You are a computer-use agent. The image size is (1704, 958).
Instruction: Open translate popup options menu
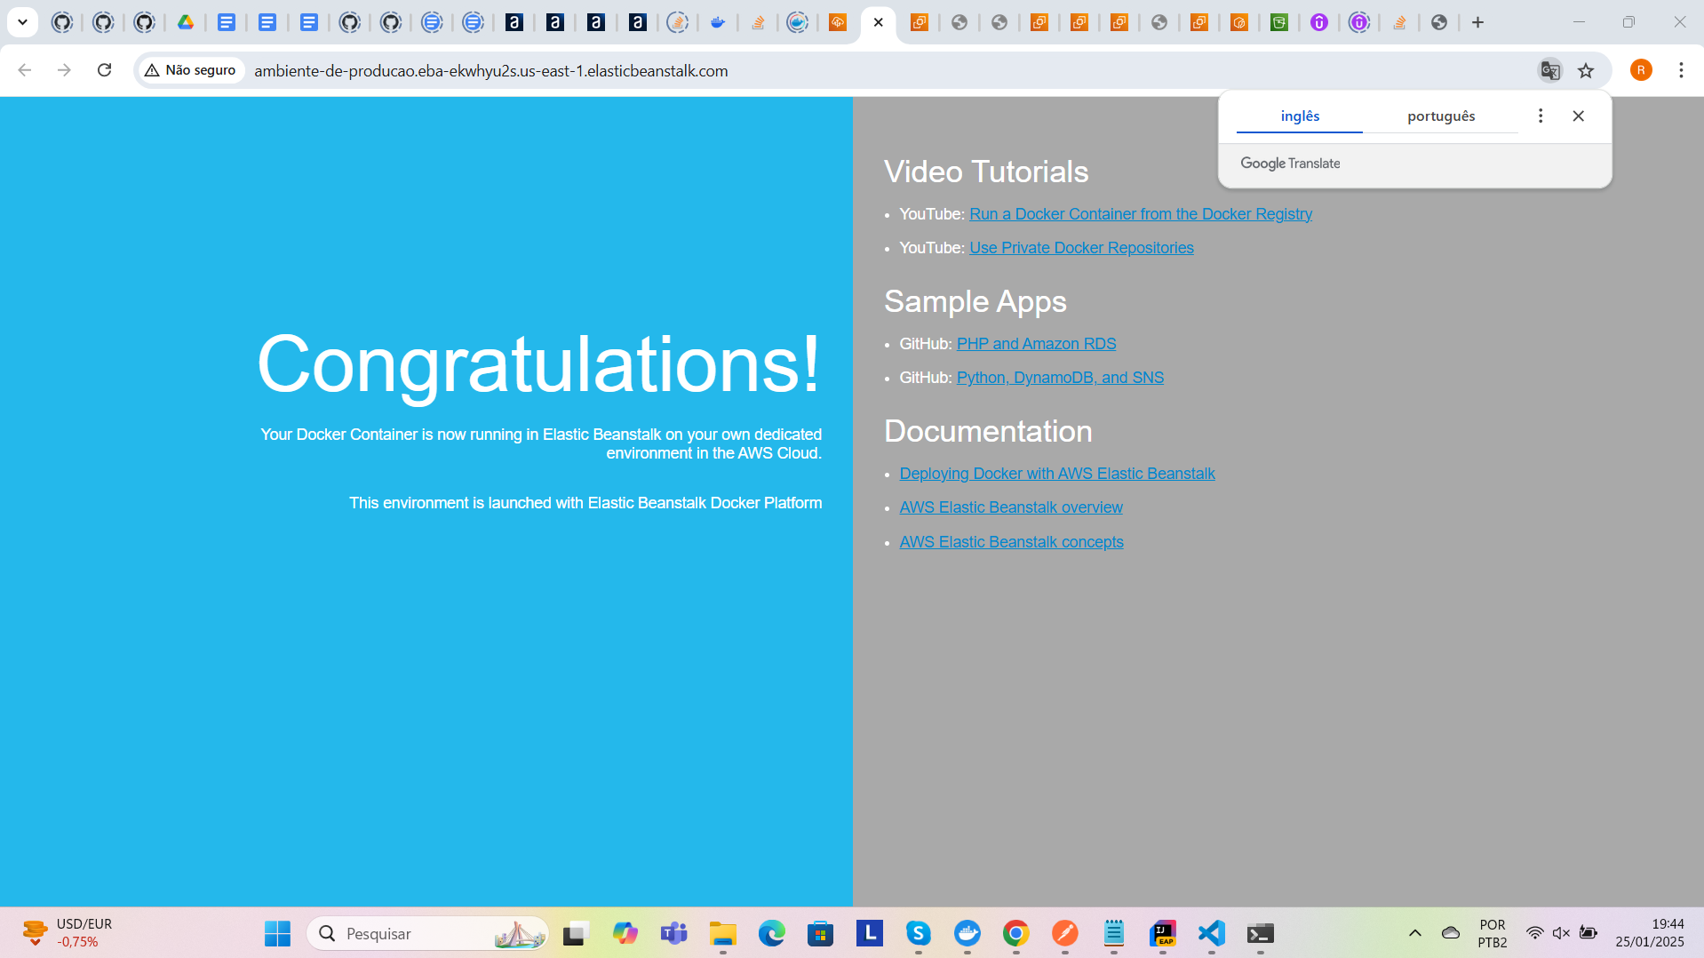point(1541,116)
